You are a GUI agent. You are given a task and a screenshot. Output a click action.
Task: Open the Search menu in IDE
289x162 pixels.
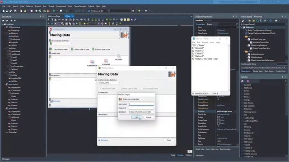point(15,6)
